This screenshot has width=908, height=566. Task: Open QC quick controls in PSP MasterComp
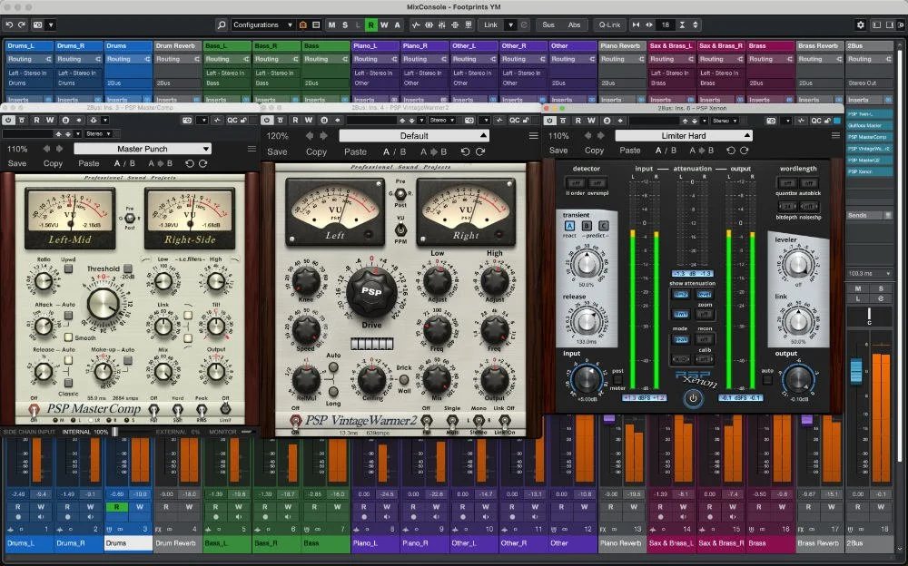click(x=232, y=120)
